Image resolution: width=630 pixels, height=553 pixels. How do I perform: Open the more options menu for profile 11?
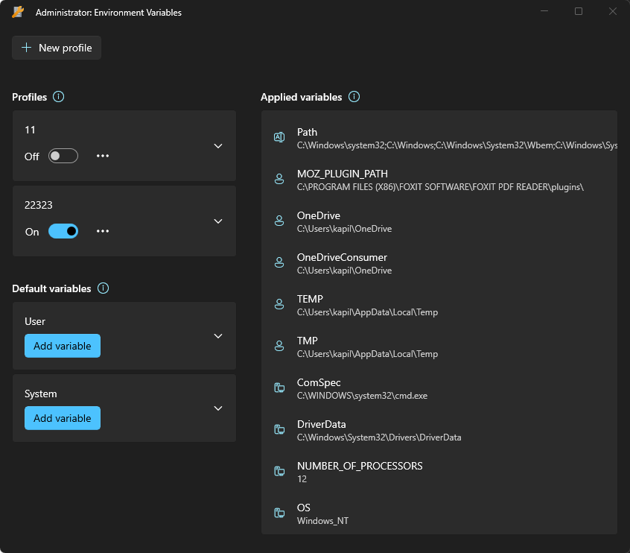pyautogui.click(x=103, y=156)
